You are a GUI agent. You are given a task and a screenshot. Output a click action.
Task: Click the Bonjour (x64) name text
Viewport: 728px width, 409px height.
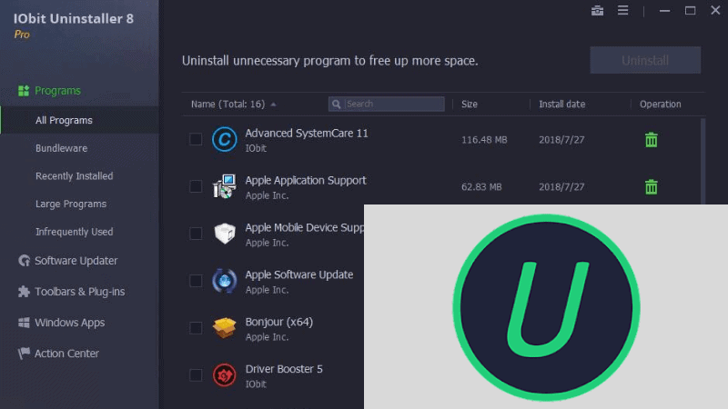(x=279, y=322)
